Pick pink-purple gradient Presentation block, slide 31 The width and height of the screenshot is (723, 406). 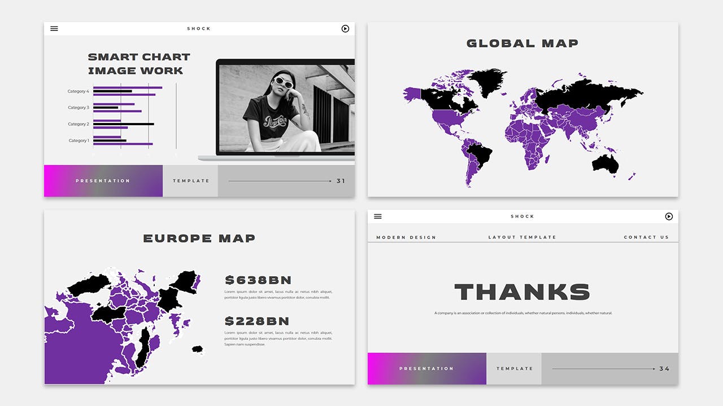click(103, 181)
